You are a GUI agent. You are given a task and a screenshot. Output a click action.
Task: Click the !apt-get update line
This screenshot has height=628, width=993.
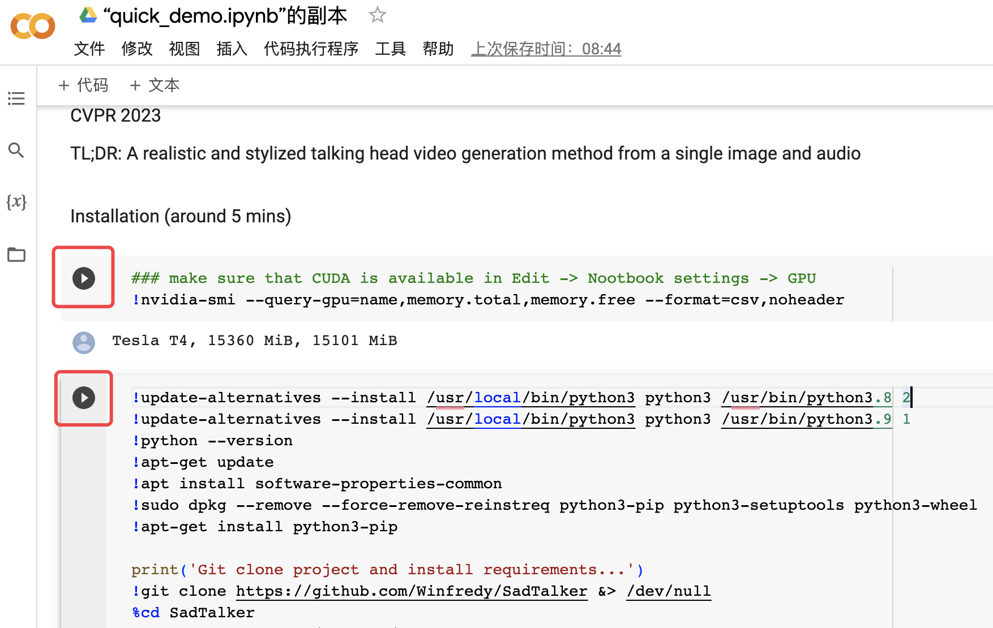pyautogui.click(x=203, y=462)
